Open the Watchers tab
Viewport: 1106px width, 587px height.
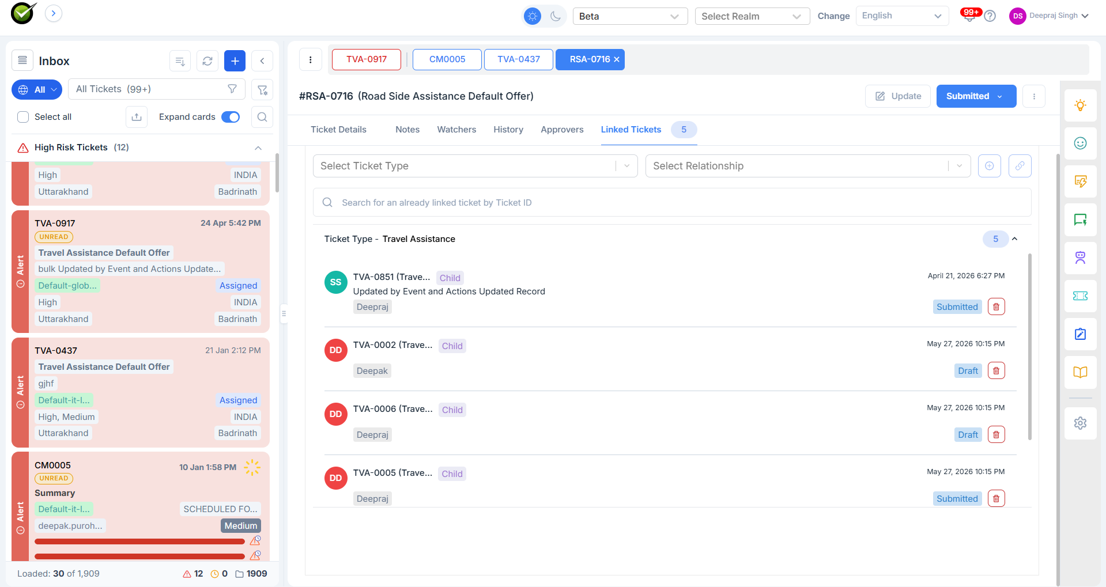pyautogui.click(x=456, y=130)
